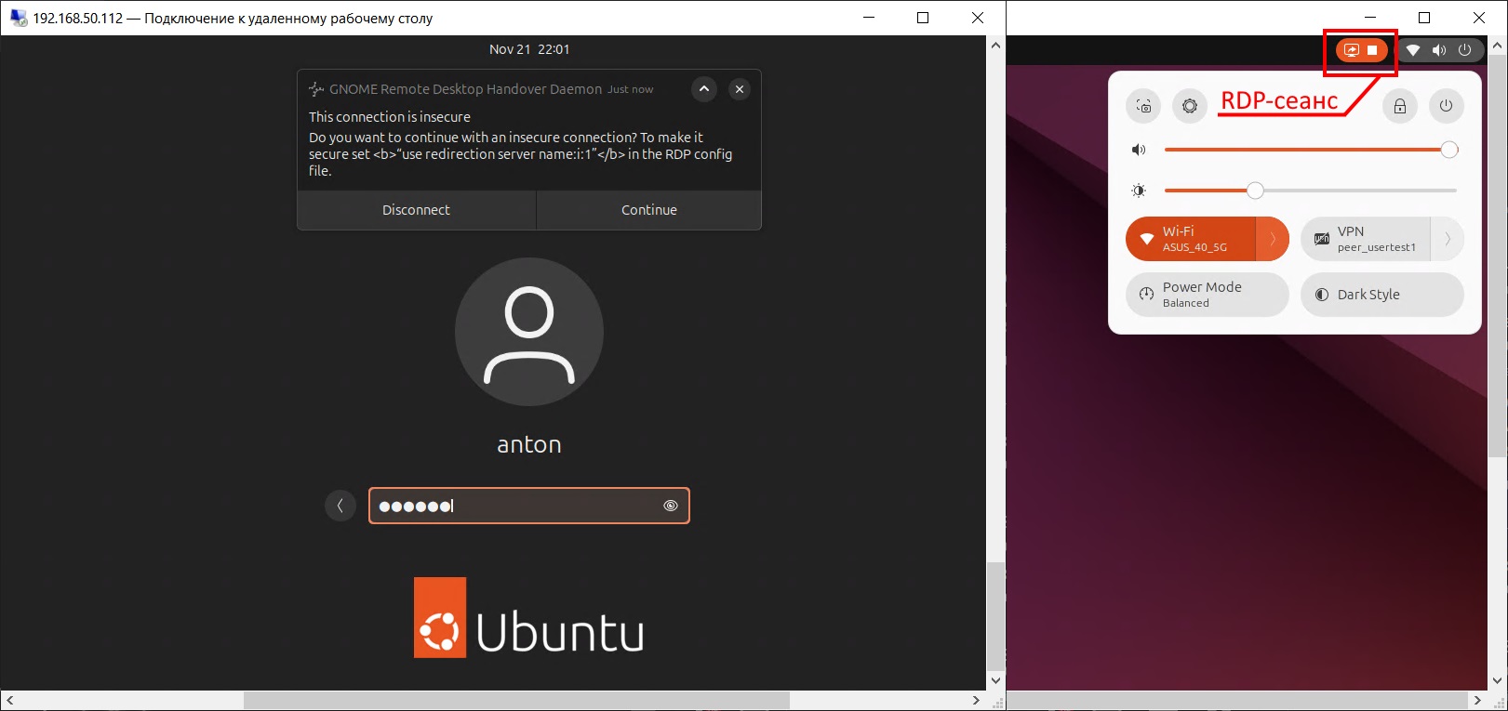Click scroll right arrow in the right window
This screenshot has width=1508, height=711.
(x=1478, y=700)
